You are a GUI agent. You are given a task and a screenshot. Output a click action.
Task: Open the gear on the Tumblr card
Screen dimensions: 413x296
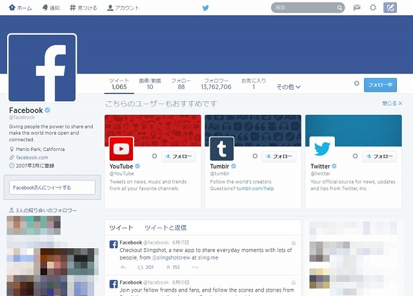(255, 156)
